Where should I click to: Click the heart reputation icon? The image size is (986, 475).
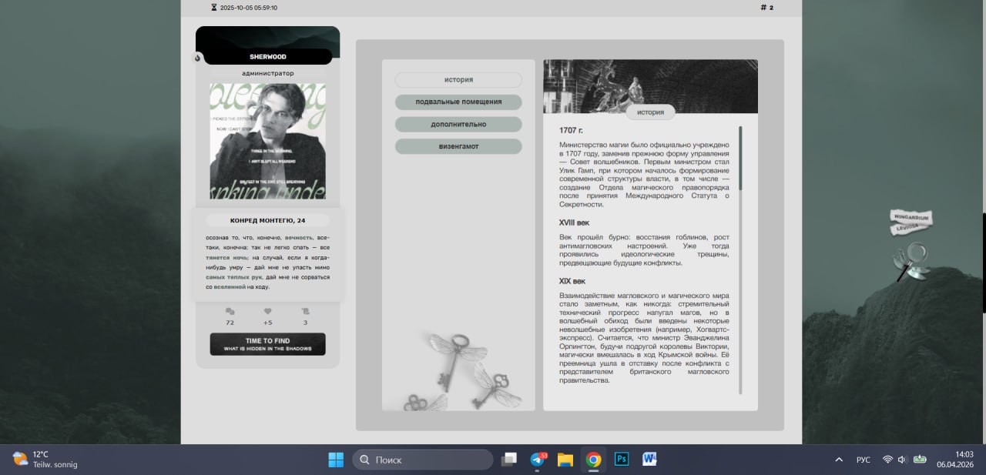[x=267, y=311]
